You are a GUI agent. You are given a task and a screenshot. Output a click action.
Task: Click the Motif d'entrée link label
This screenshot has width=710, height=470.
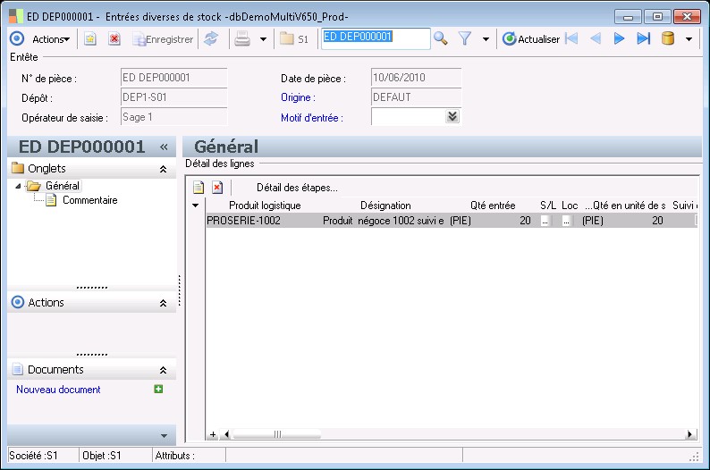pyautogui.click(x=312, y=118)
